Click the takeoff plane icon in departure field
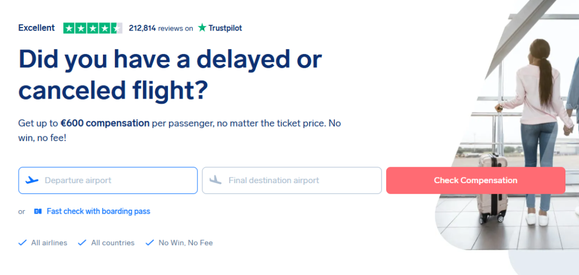The height and width of the screenshot is (275, 579). click(32, 180)
